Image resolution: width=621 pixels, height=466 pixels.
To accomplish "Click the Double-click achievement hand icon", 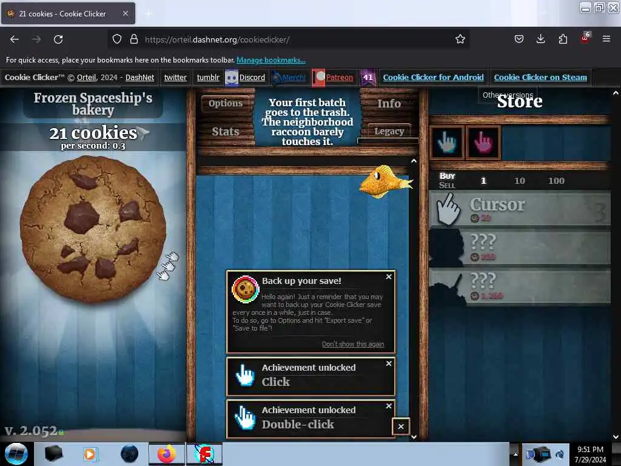I will coord(245,417).
